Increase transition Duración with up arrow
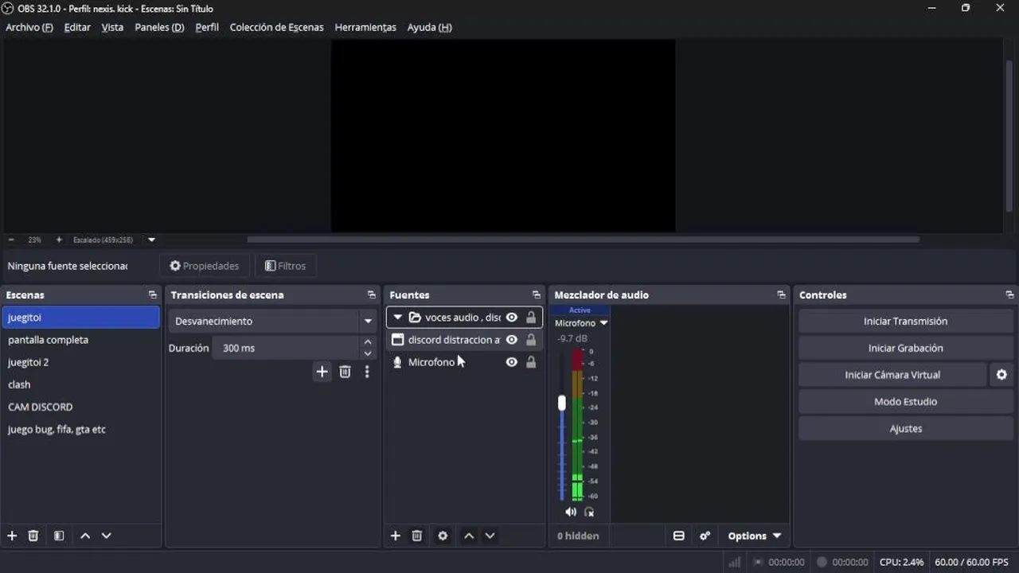The width and height of the screenshot is (1019, 573). coord(368,342)
